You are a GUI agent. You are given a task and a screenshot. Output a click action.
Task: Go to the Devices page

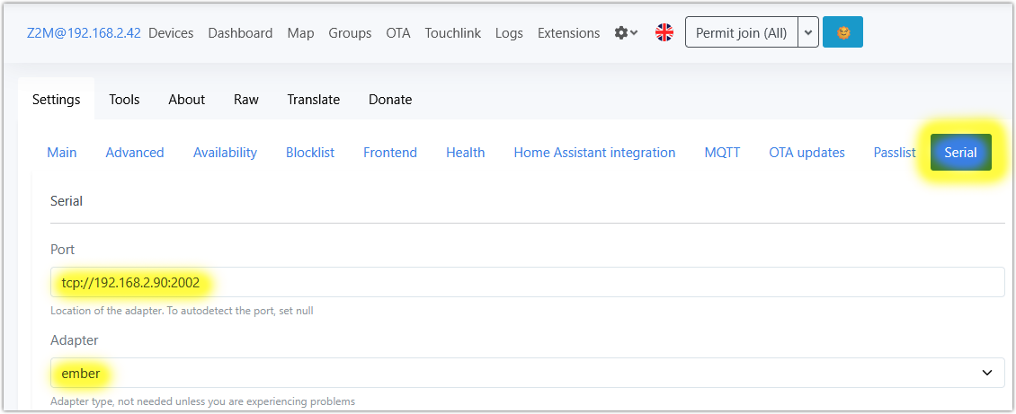coord(171,33)
